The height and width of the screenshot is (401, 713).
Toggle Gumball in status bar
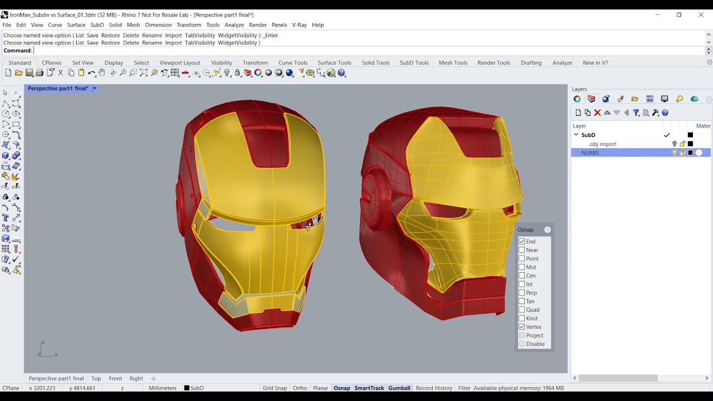(399, 388)
